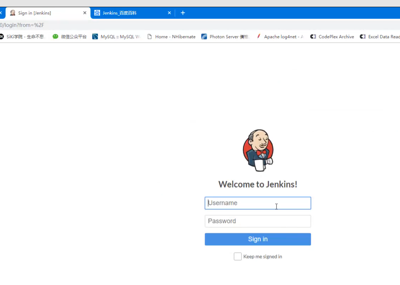The height and width of the screenshot is (285, 400).
Task: Click the WeChat bookmark favicon
Action: [x=55, y=36]
